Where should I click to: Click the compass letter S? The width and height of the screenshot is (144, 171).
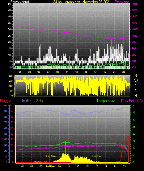point(136,86)
